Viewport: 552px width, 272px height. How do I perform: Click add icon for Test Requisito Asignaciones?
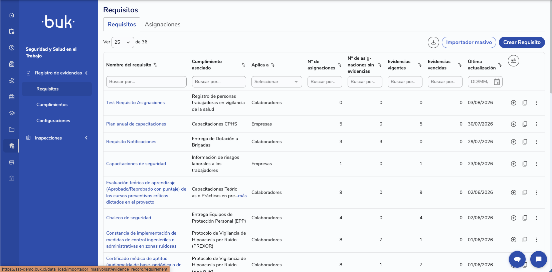point(514,103)
